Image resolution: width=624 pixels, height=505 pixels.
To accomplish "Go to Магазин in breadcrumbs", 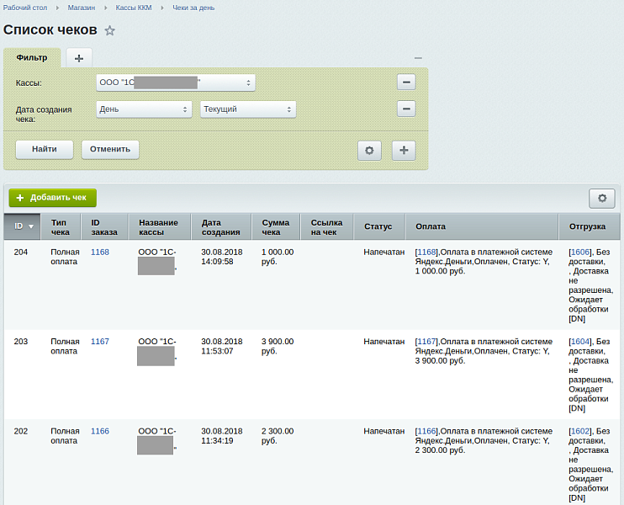I will (x=82, y=8).
